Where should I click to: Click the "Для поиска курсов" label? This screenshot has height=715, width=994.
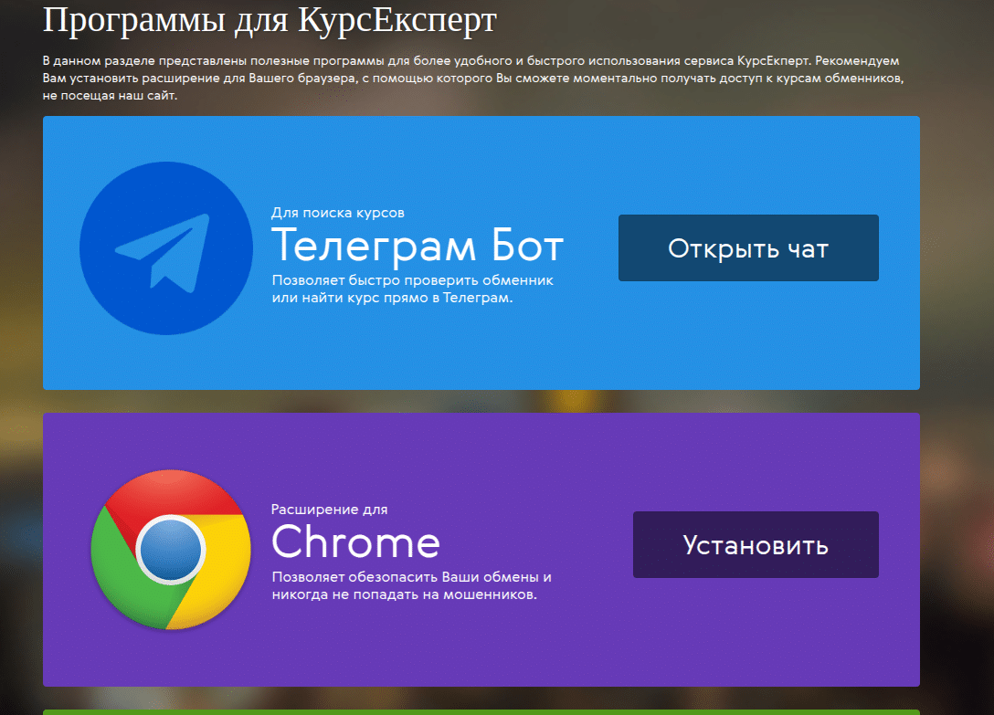337,213
